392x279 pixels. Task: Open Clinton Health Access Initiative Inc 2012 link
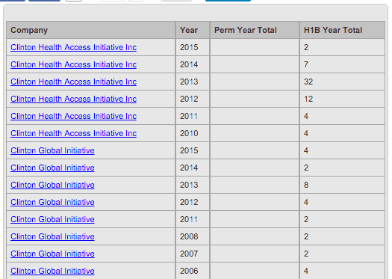(x=73, y=99)
